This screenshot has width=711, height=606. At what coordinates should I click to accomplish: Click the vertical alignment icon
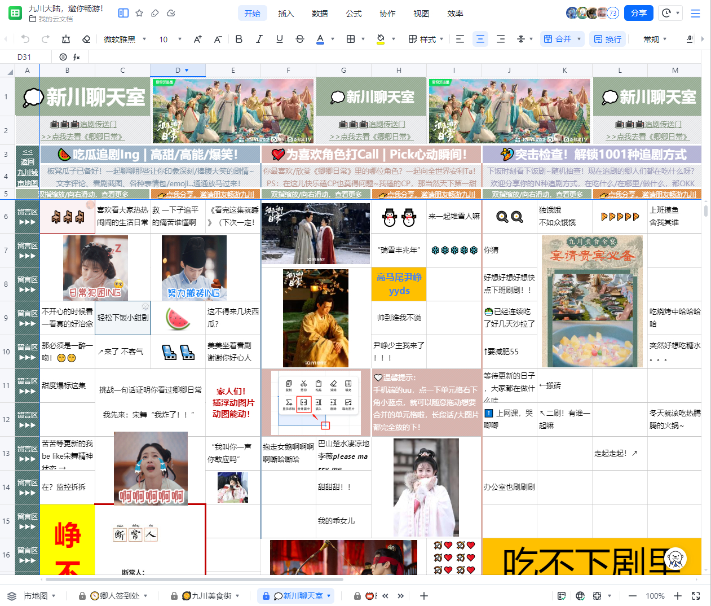[521, 39]
